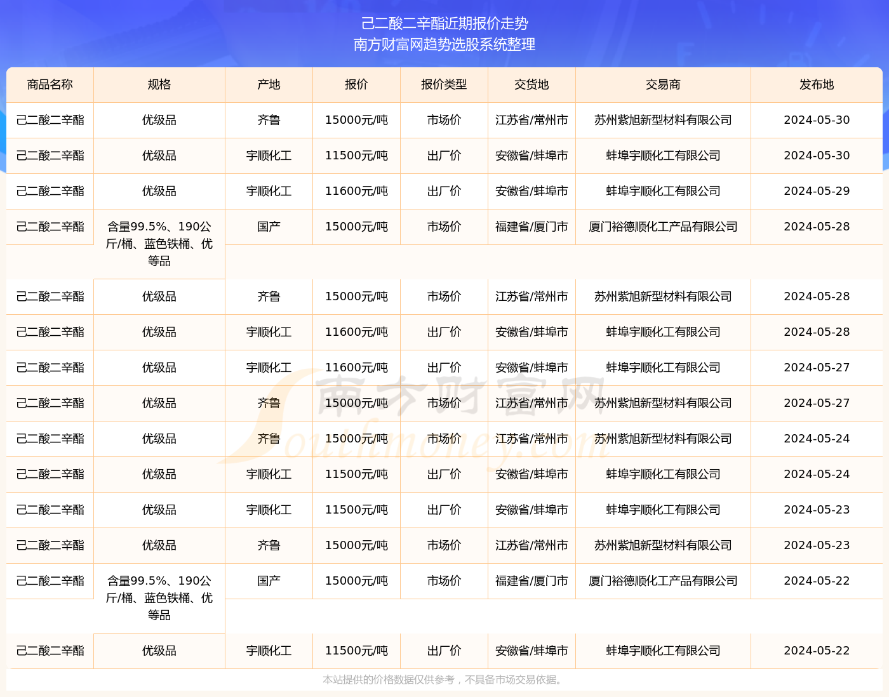This screenshot has height=697, width=889.
Task: Click 优级品 in the 2024-05-29 row
Action: (159, 191)
